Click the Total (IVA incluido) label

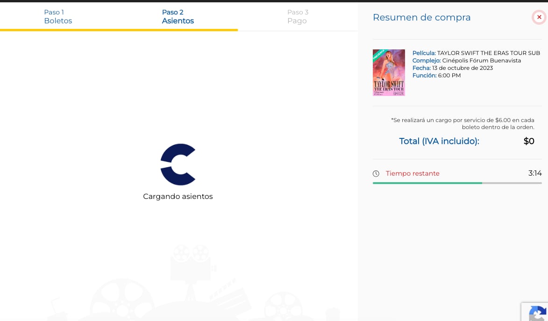(x=439, y=141)
